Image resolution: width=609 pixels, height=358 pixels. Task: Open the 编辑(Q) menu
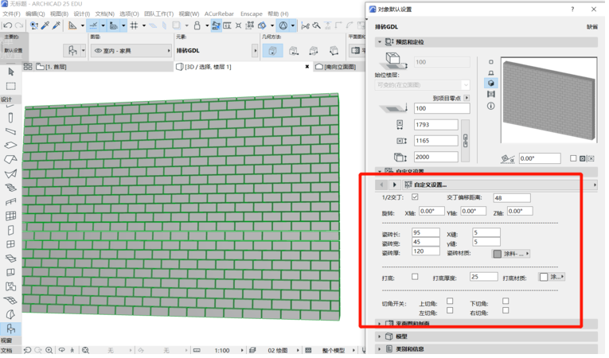[x=35, y=14]
